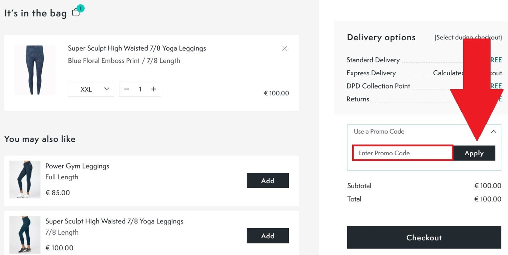This screenshot has height=255, width=508.
Task: Click the Enter Promo Code field
Action: tap(402, 153)
